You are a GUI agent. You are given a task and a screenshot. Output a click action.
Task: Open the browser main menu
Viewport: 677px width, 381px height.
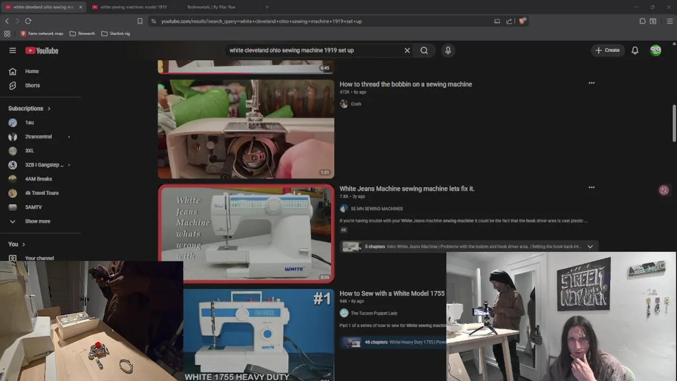click(670, 21)
